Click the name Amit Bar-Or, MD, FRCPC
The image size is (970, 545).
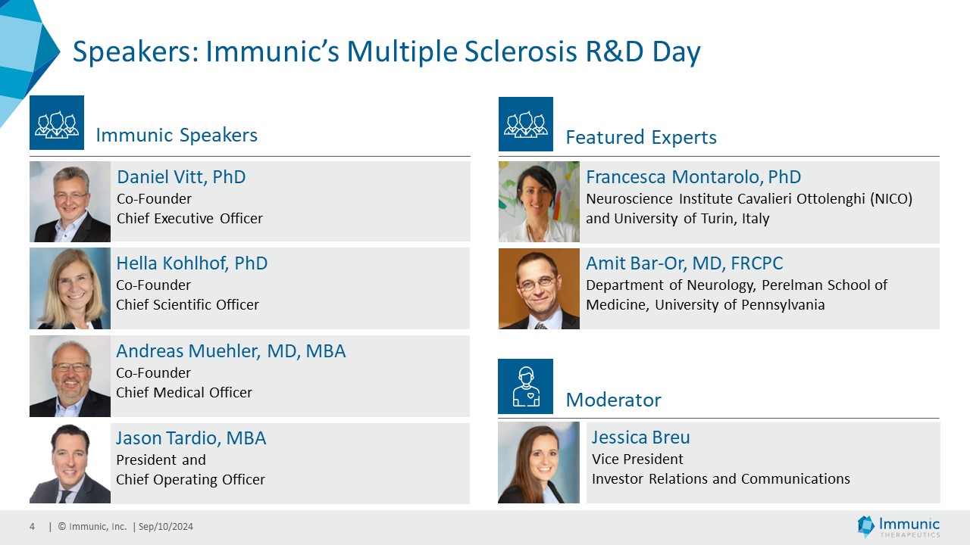[x=684, y=263]
